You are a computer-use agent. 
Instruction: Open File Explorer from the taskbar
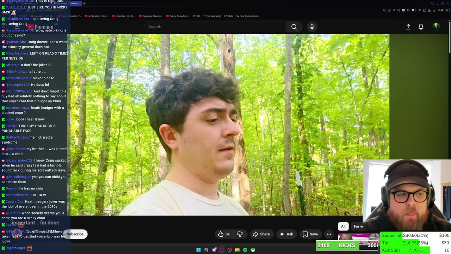coord(237,250)
